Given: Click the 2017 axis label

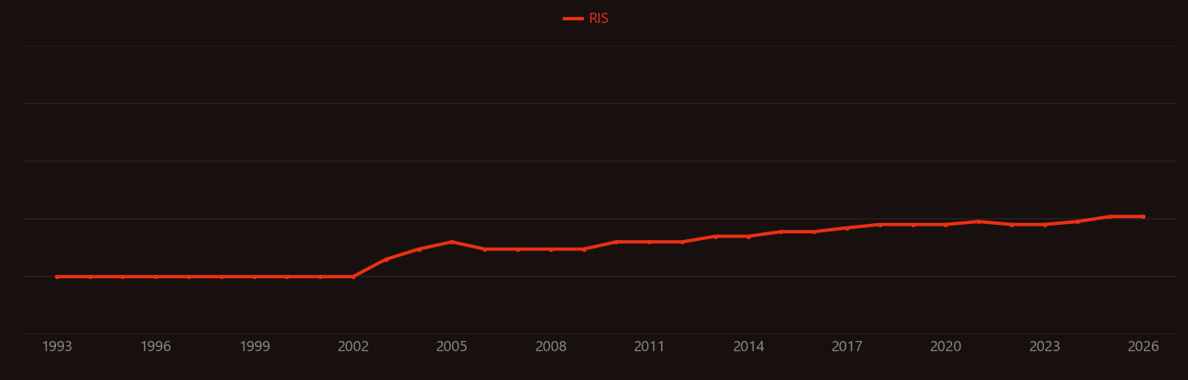Looking at the screenshot, I should click(847, 347).
